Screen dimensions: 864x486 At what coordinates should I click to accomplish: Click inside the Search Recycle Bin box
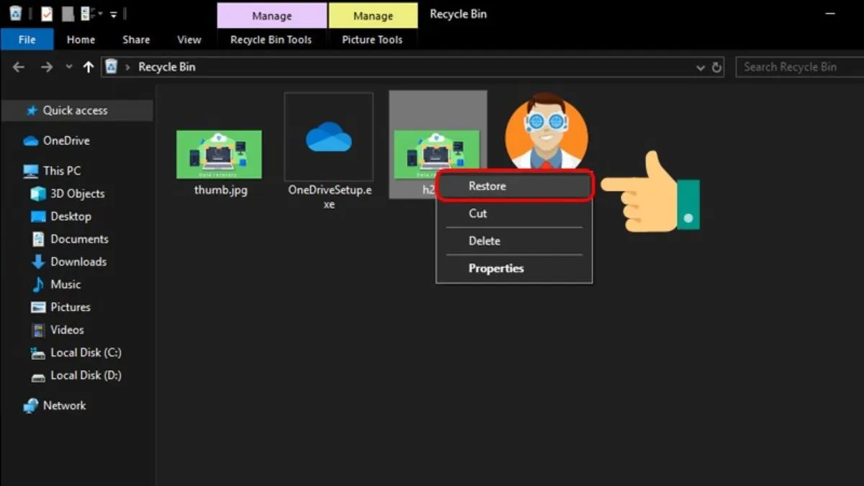[792, 66]
